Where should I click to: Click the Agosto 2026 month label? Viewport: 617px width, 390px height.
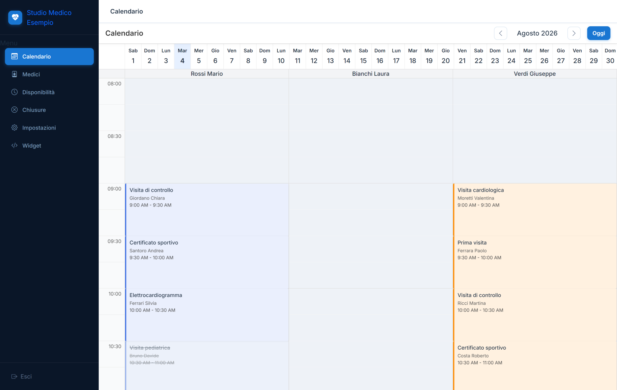coord(537,33)
